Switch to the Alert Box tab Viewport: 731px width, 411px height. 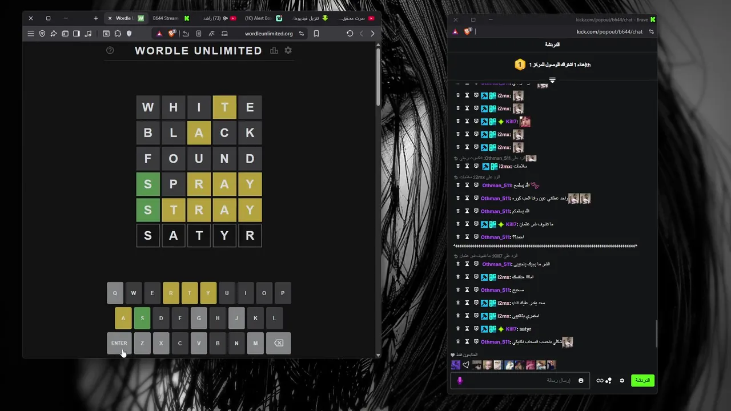pyautogui.click(x=263, y=18)
